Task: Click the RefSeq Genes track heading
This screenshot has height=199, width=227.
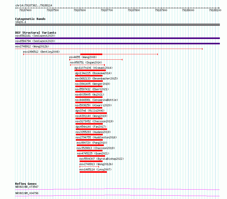Action: (26, 184)
